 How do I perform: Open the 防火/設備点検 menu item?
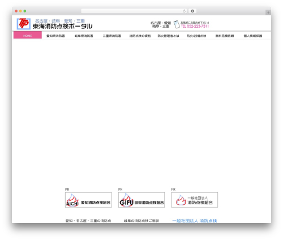pos(196,36)
